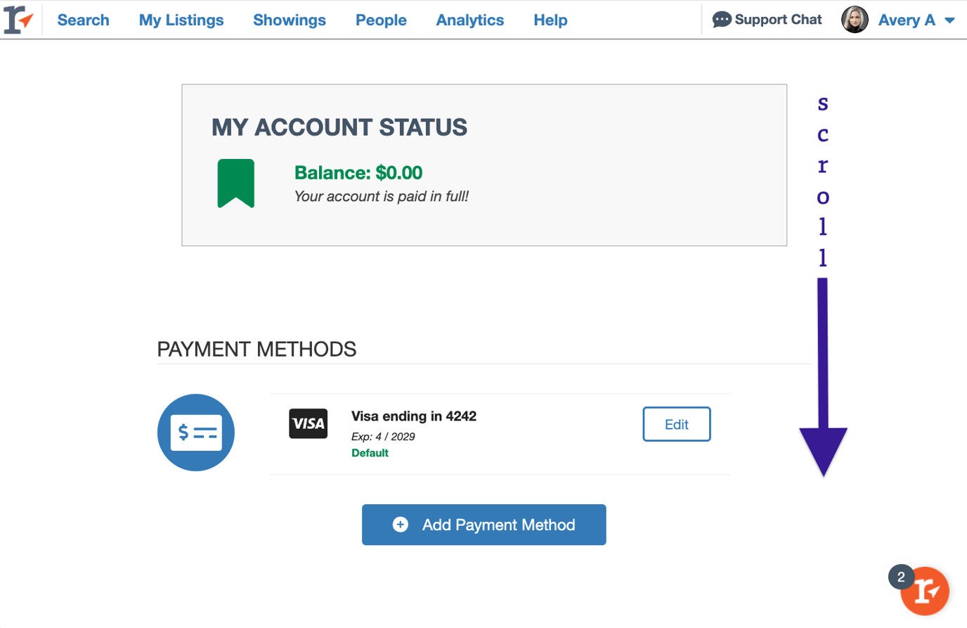Open the Showings page
This screenshot has width=967, height=628.
(290, 20)
